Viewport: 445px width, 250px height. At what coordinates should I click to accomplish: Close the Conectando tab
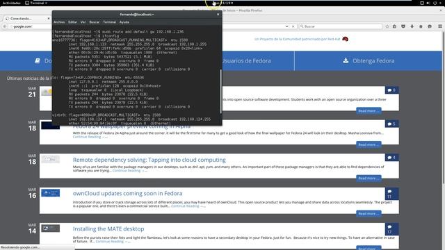49,19
